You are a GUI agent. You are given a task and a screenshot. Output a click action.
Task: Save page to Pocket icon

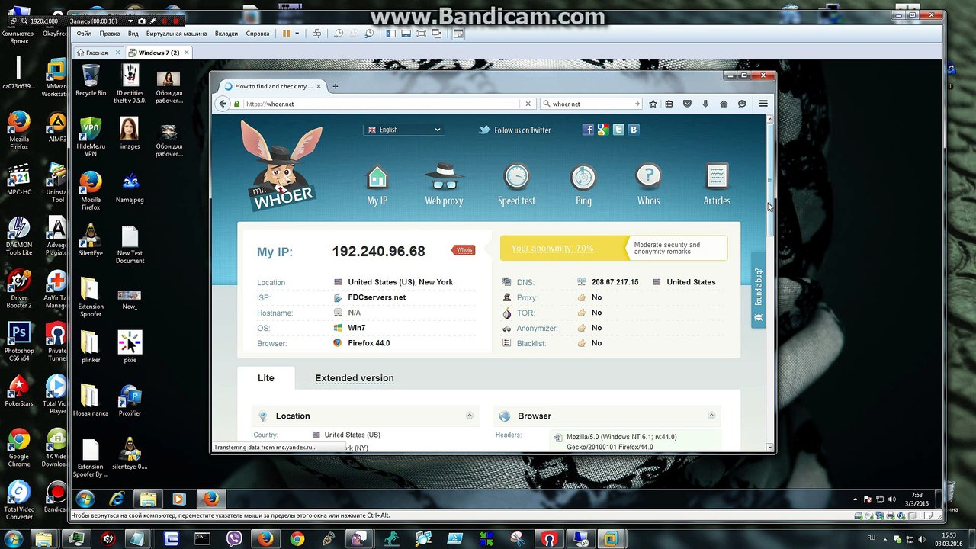687,104
